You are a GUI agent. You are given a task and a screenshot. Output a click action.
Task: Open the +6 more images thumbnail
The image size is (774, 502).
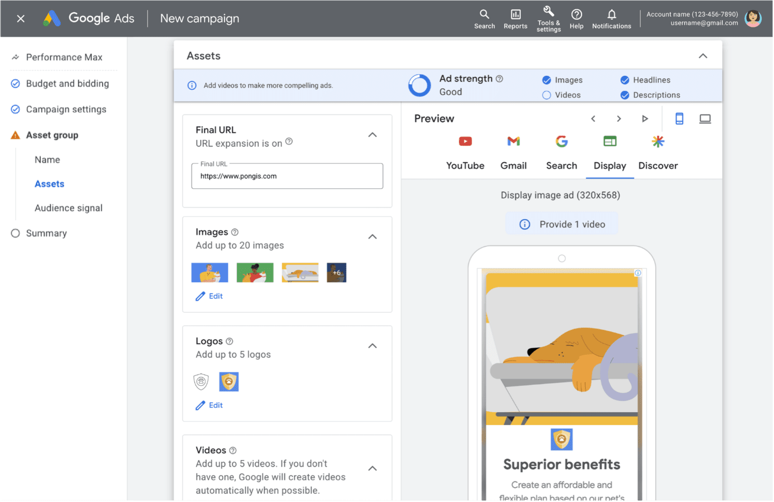[336, 272]
